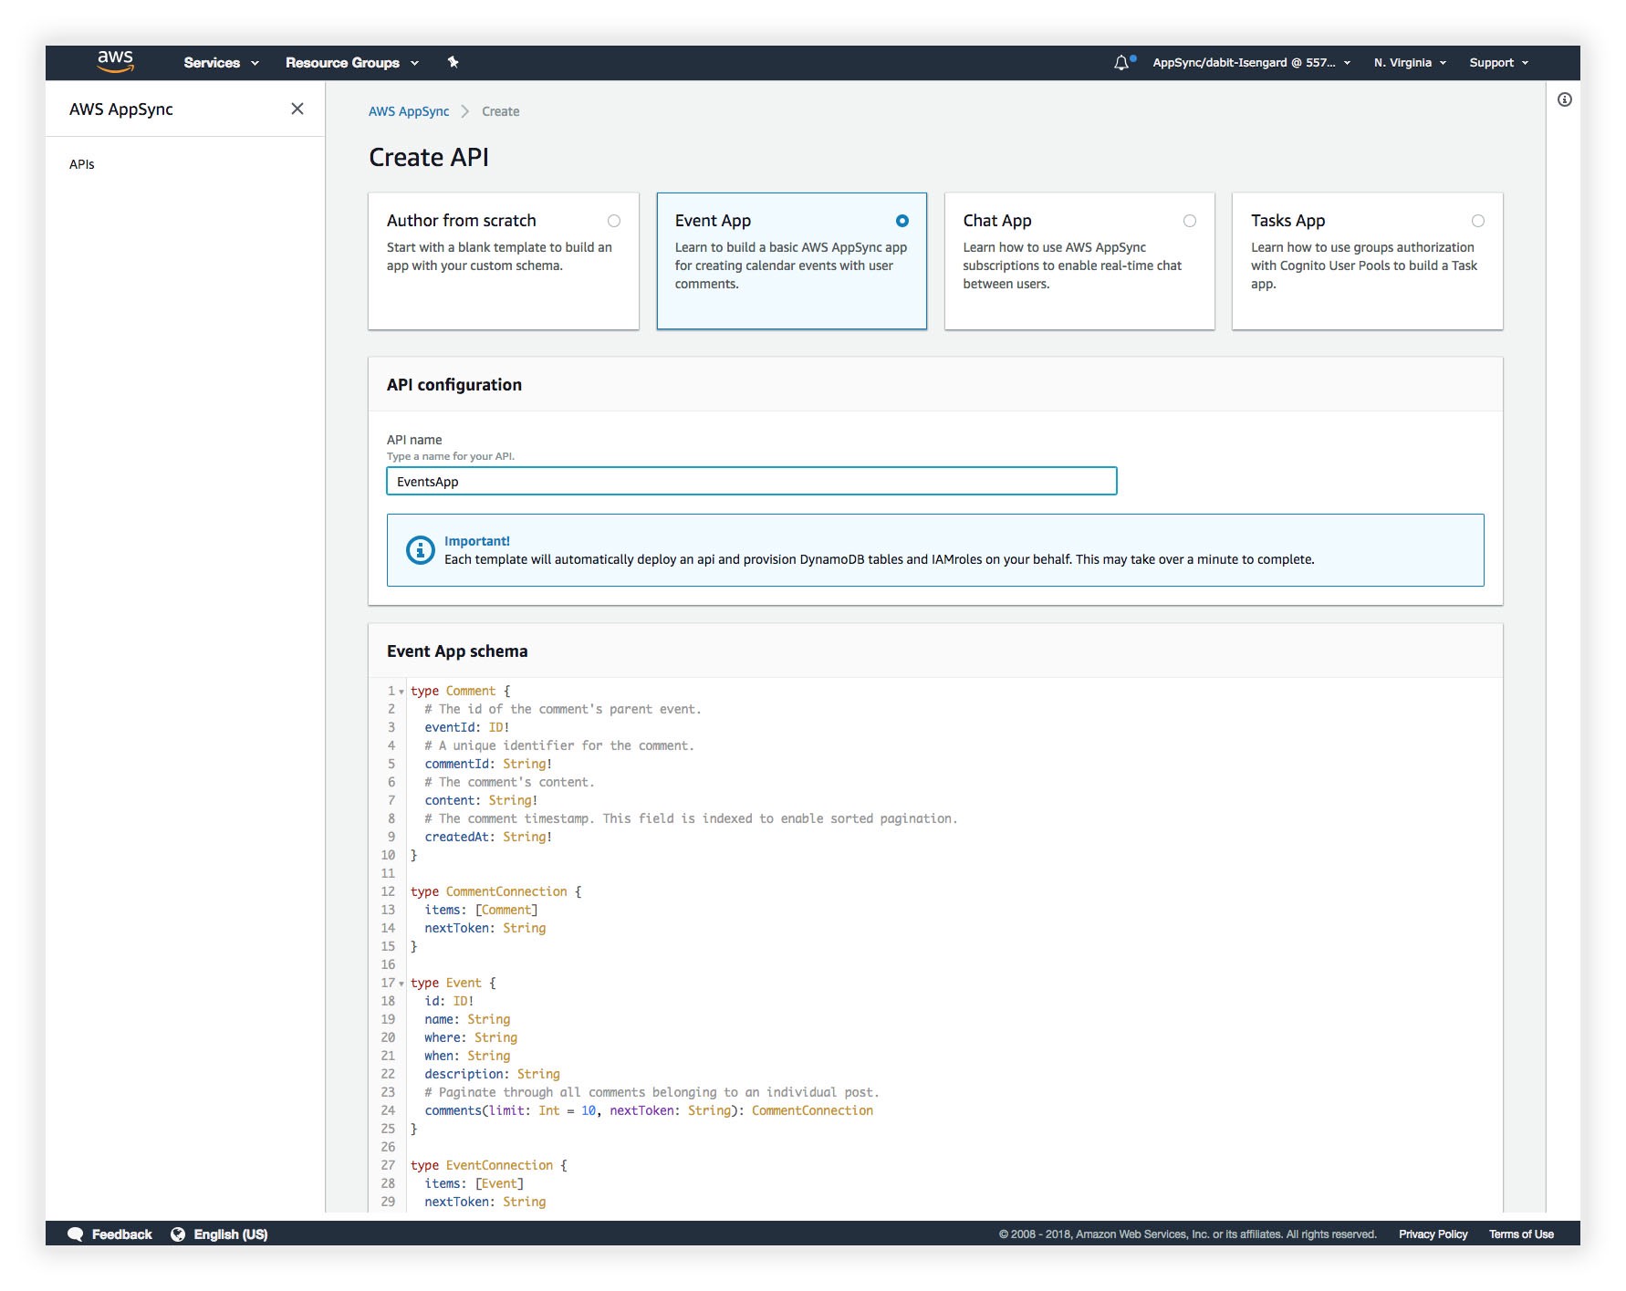Select the Author from scratch radio button
1626x1291 pixels.
[x=614, y=221]
